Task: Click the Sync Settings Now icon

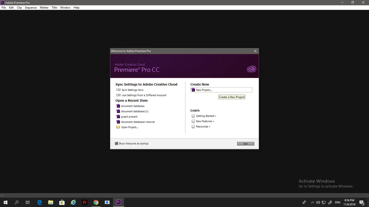Action: [118, 90]
